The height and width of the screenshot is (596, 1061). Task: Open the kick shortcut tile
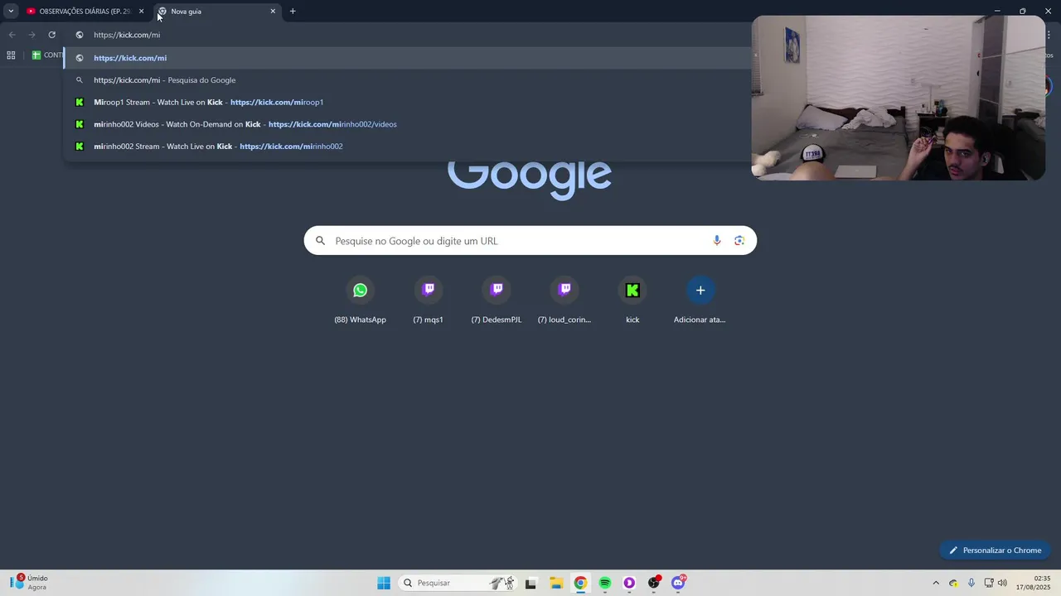632,300
